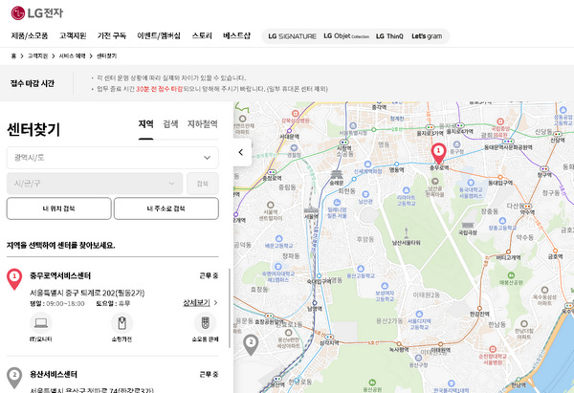Go to LG Objet collection link
This screenshot has height=393, width=574.
[x=346, y=36]
